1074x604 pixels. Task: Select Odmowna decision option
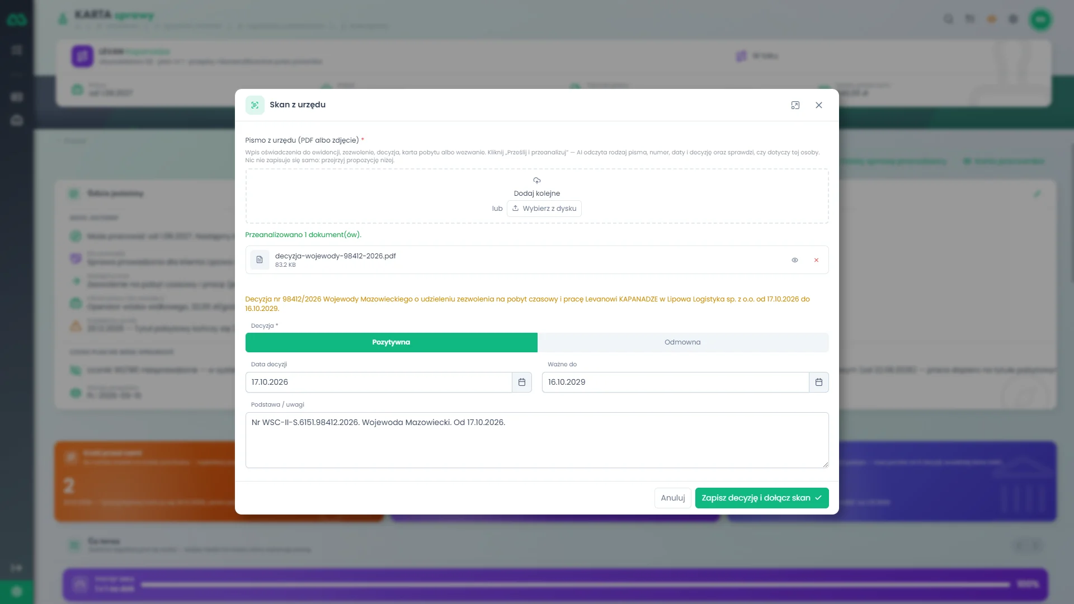[x=682, y=342]
